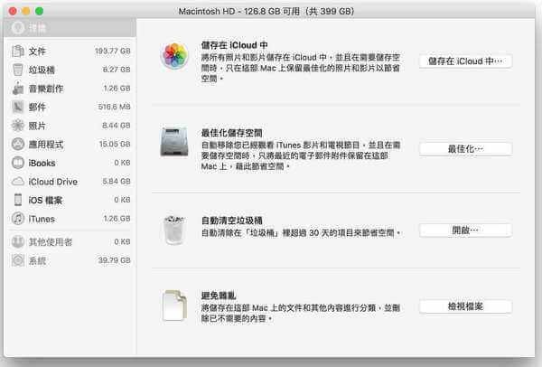Screen dimensions: 542x367
Task: Click the green full-screen window button
Action: (x=40, y=12)
